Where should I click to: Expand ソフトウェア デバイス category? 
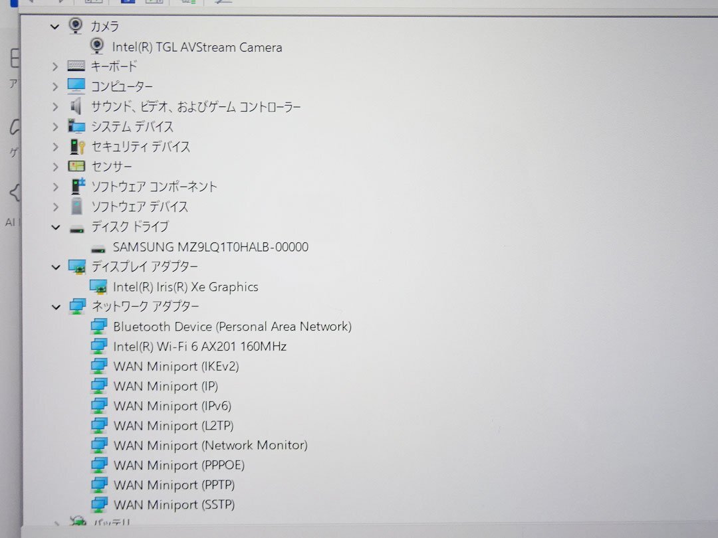[x=55, y=207]
